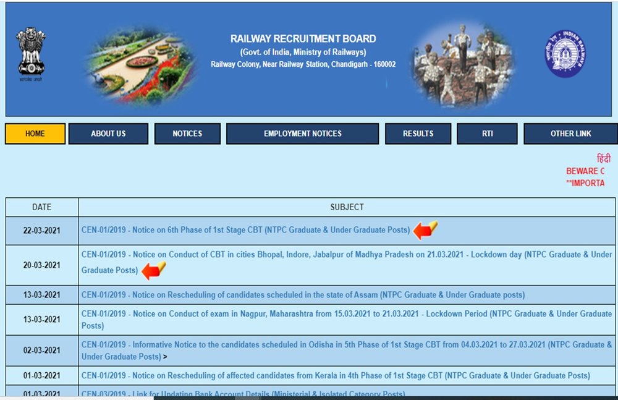Viewport: 618px width, 400px height.
Task: Click the garden photo in banner
Action: [x=141, y=66]
